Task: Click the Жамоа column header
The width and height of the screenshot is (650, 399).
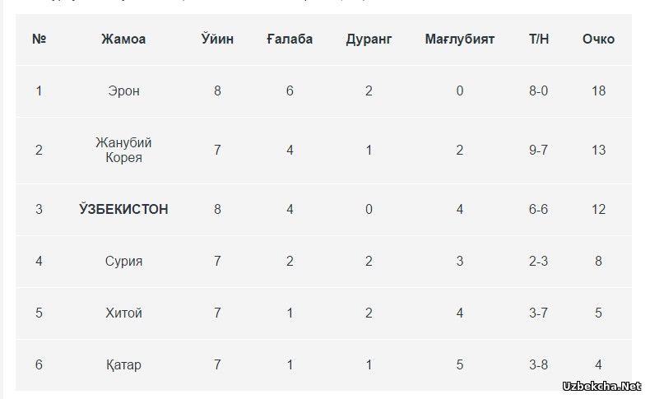Action: pyautogui.click(x=123, y=39)
